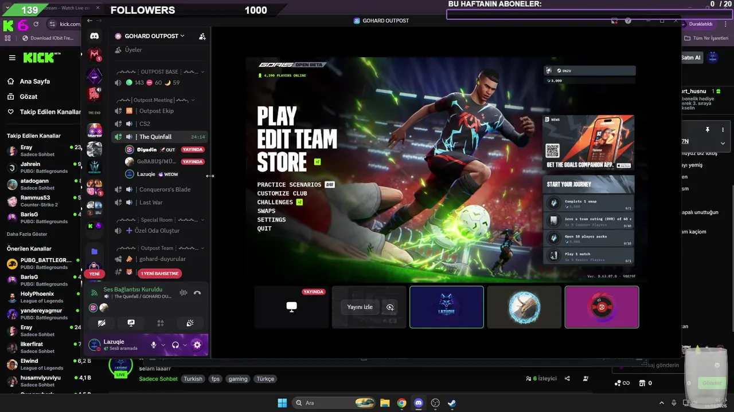Select the Lazuqie wolf participant tile
The width and height of the screenshot is (734, 412).
click(x=447, y=307)
